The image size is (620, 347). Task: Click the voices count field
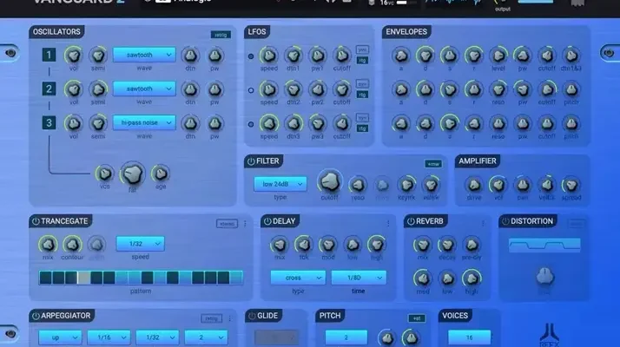click(469, 337)
